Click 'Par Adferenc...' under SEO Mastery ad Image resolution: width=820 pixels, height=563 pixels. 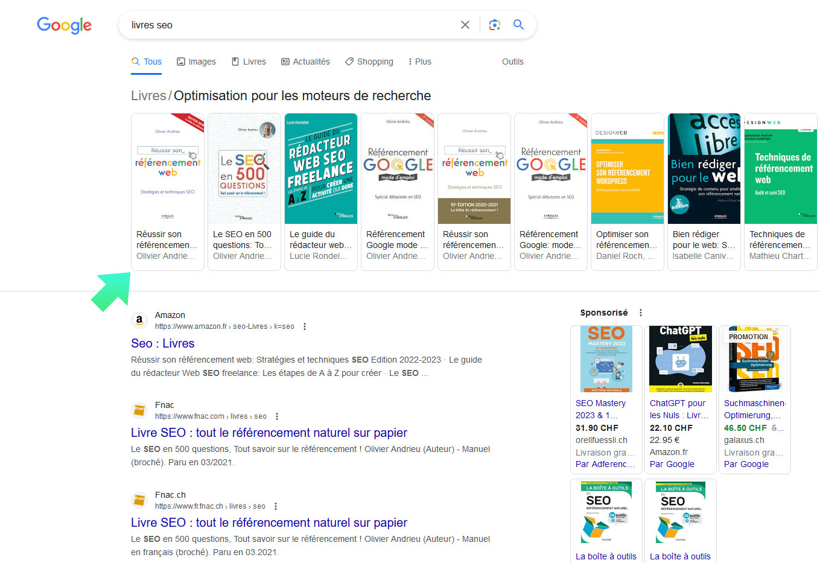pyautogui.click(x=605, y=464)
